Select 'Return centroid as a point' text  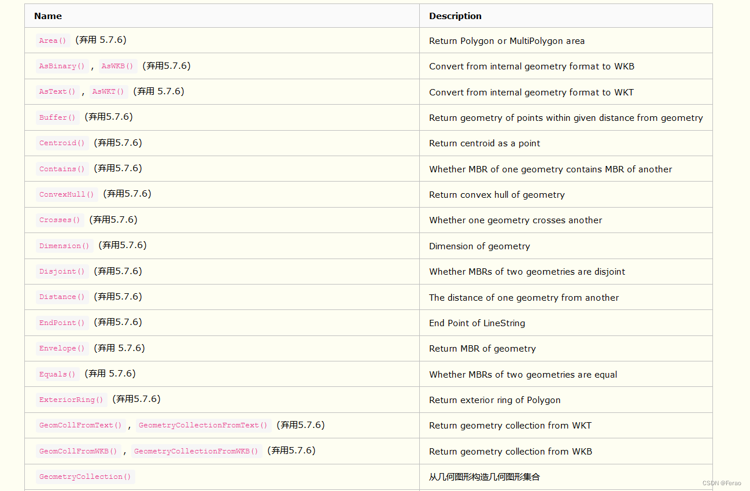point(485,143)
